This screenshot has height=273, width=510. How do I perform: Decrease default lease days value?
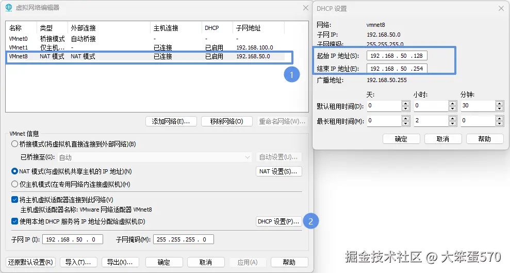click(x=406, y=109)
